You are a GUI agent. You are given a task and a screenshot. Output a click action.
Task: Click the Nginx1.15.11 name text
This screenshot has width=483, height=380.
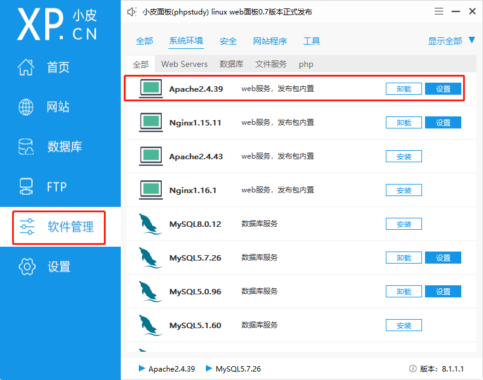[x=195, y=123]
